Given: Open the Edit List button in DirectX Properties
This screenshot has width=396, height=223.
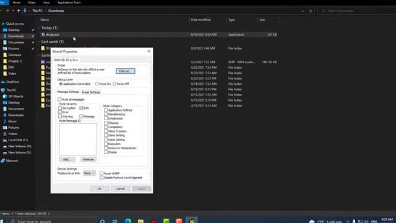Looking at the screenshot, I should click(x=126, y=71).
